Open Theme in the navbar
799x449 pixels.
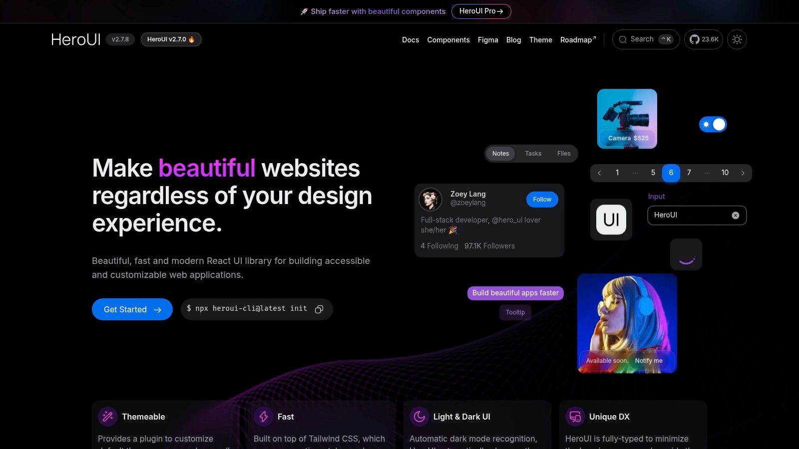(541, 40)
